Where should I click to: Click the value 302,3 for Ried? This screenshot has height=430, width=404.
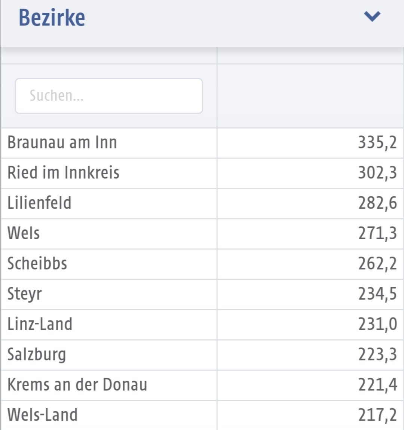pos(377,173)
